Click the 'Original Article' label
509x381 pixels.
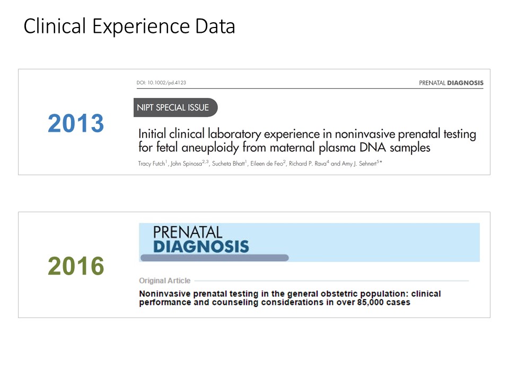(164, 280)
